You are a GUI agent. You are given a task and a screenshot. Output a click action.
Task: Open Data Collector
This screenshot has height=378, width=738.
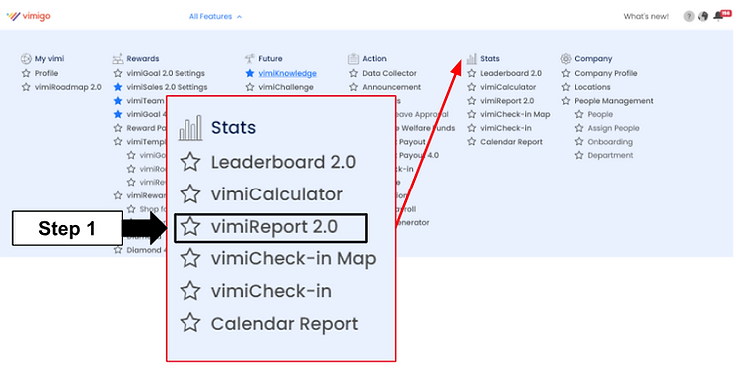click(x=389, y=73)
